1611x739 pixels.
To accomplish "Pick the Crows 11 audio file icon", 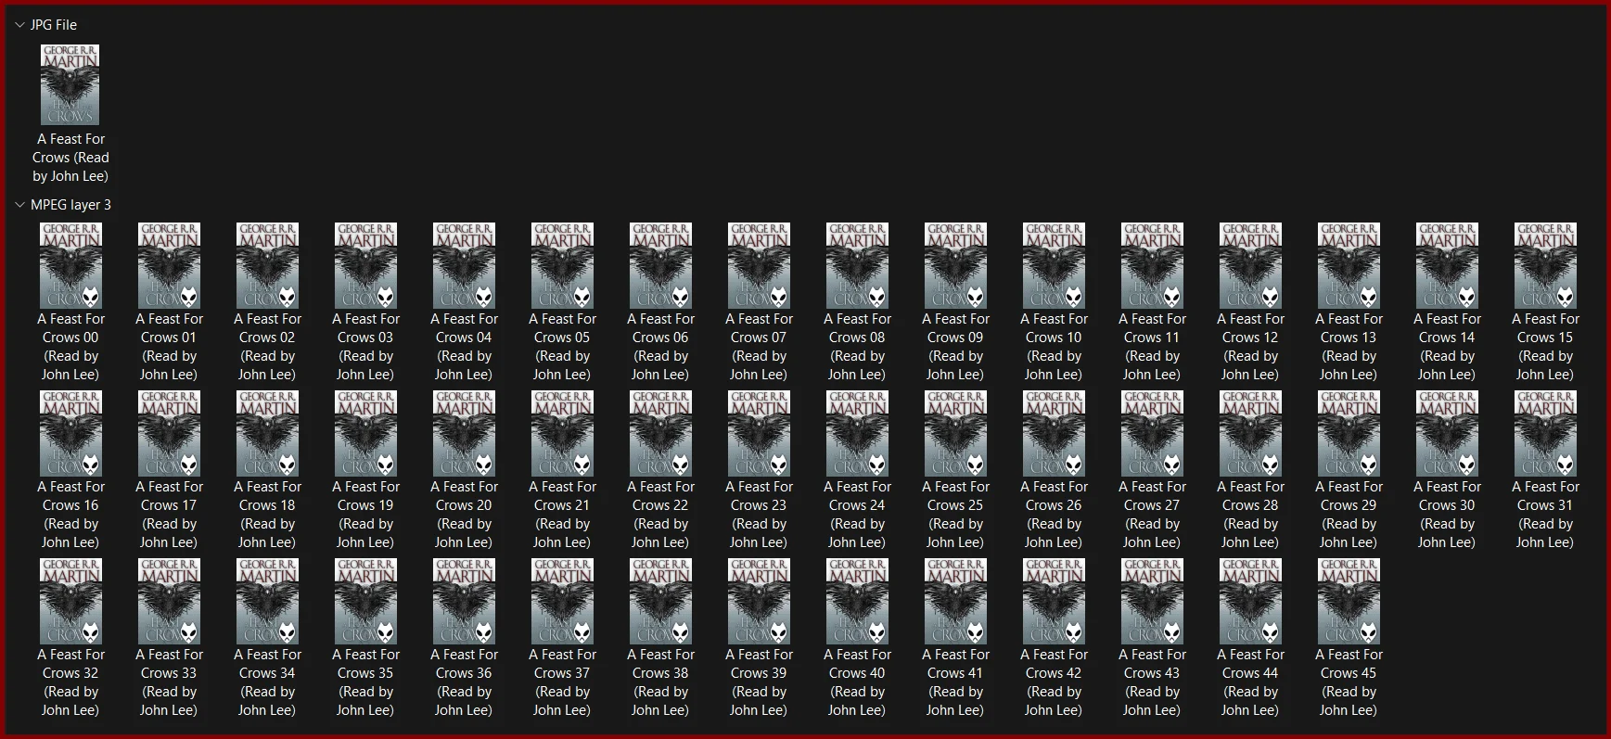I will 1152,265.
